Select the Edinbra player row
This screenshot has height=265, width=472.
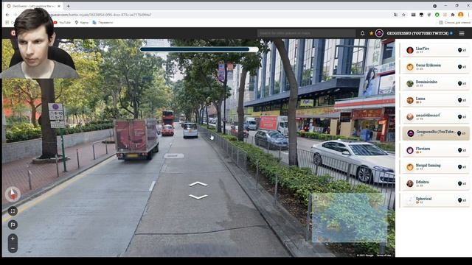tap(435, 183)
